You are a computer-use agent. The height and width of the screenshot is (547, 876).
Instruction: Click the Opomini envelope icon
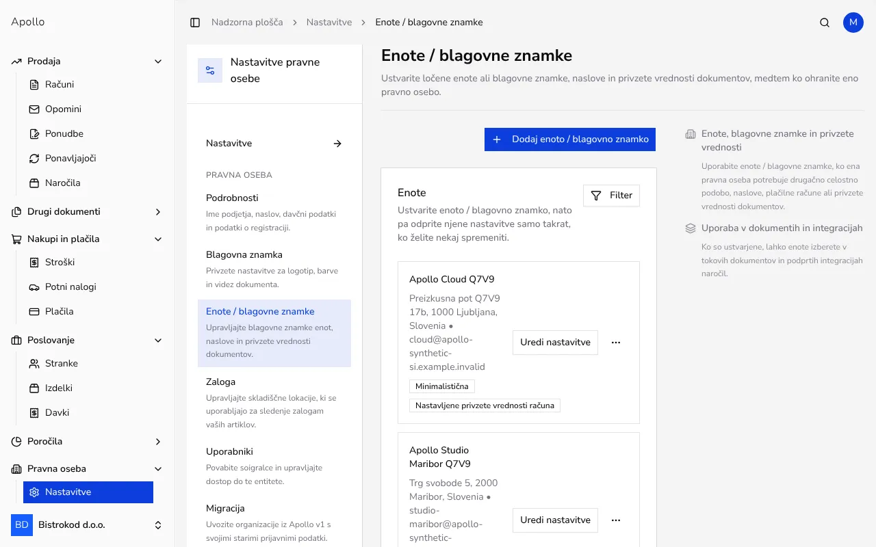tap(34, 109)
